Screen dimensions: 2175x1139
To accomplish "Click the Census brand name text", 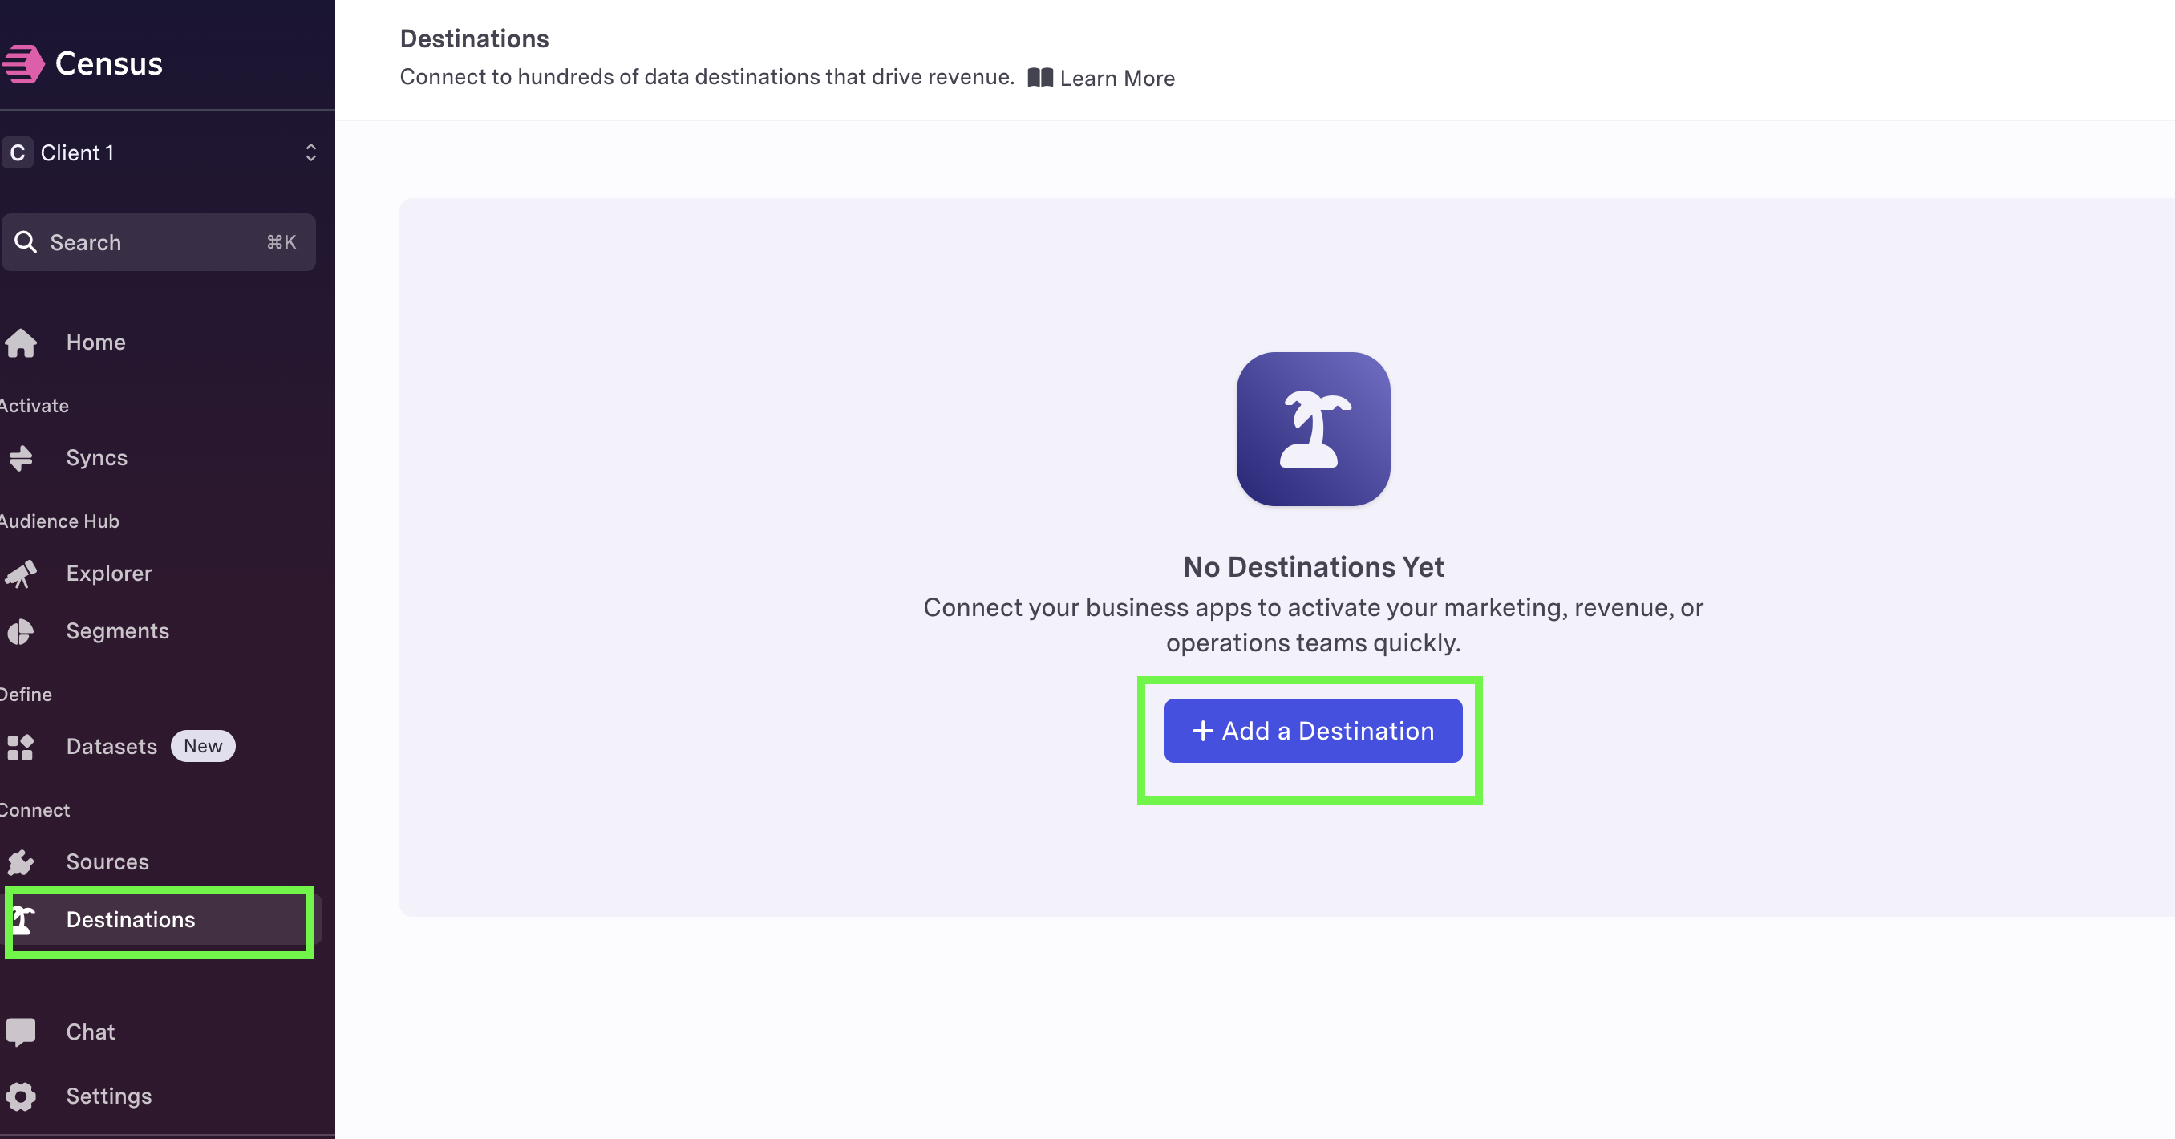I will click(109, 63).
